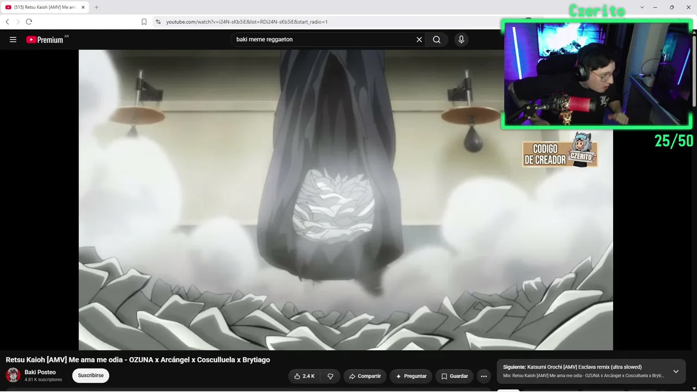Open the three-dot more actions menu

[484, 376]
